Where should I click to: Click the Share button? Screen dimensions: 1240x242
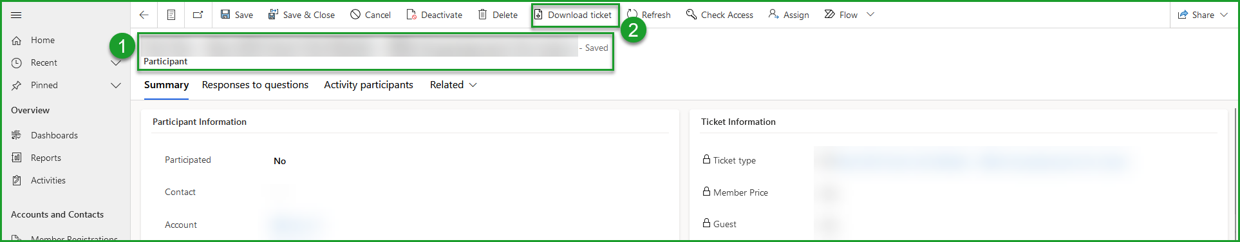click(1196, 15)
